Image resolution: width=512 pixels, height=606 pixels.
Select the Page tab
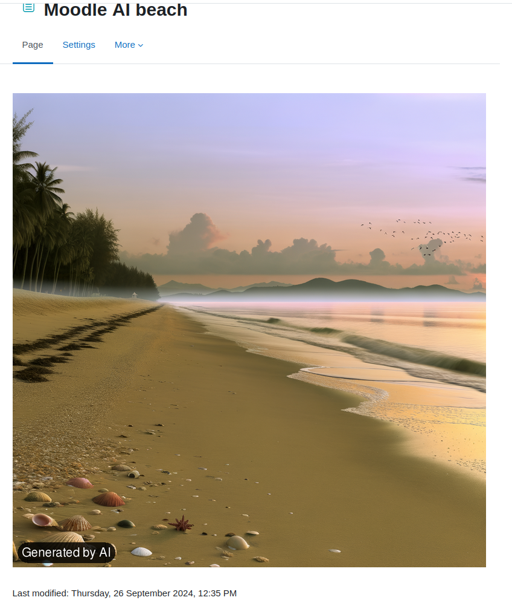[x=33, y=45]
